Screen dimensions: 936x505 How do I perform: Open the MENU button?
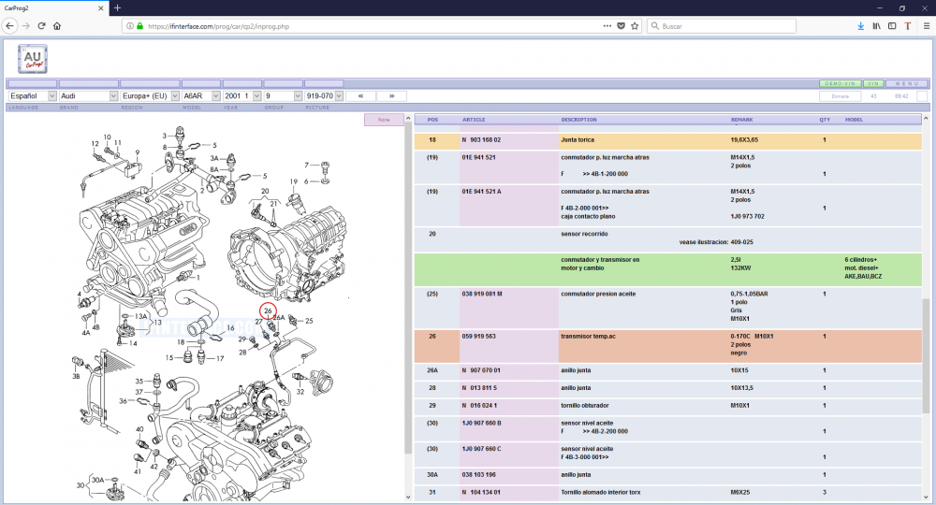[907, 83]
